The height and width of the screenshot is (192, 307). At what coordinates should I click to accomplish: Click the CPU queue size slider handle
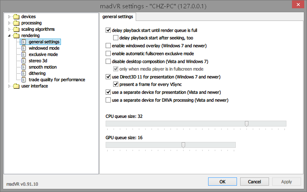pos(246,124)
